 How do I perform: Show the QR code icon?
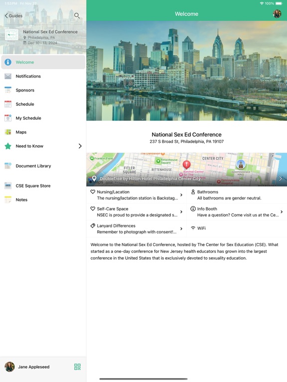pyautogui.click(x=77, y=367)
